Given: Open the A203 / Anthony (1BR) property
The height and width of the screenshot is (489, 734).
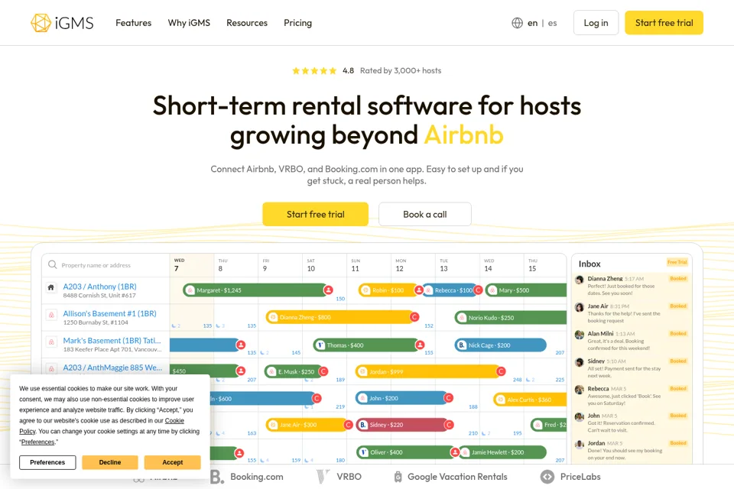Looking at the screenshot, I should pos(99,287).
